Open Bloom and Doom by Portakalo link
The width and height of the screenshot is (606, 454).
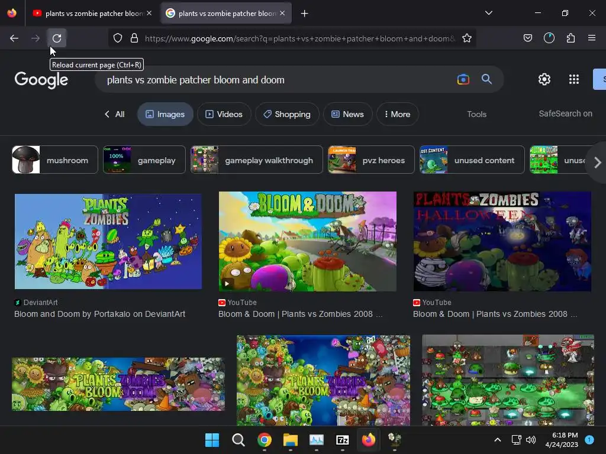99,314
